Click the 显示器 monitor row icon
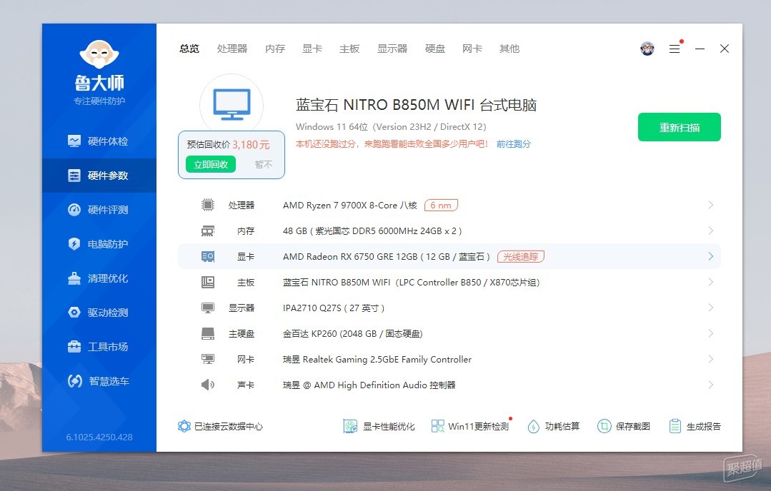 tap(208, 308)
